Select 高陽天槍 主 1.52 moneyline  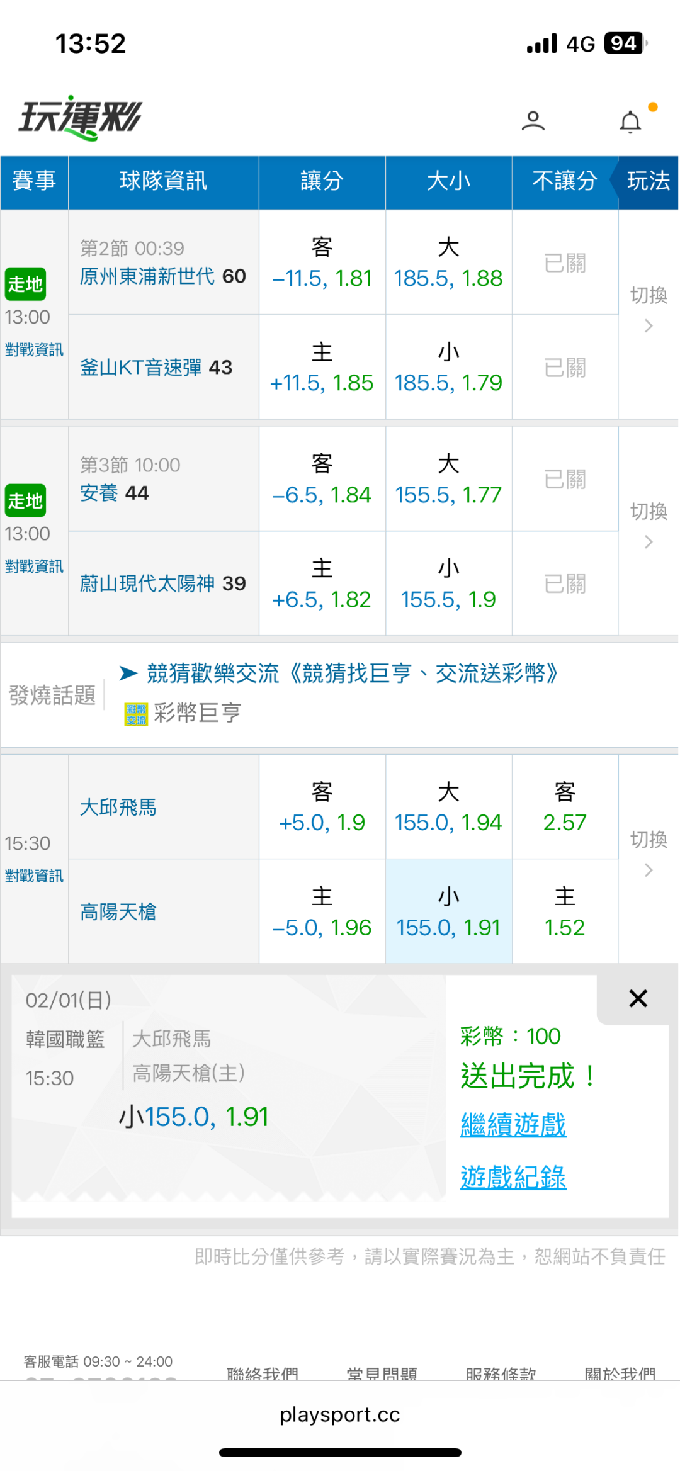565,912
